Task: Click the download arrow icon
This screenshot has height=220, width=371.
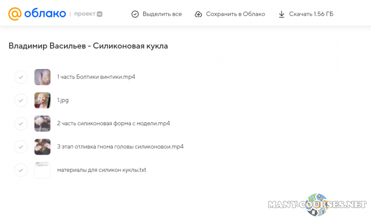Action: tap(281, 14)
